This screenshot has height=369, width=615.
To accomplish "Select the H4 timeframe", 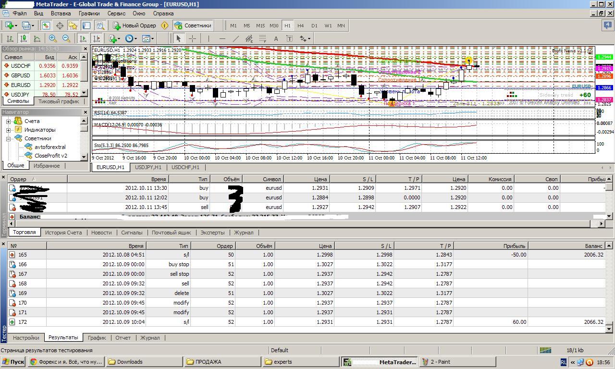I will point(300,25).
